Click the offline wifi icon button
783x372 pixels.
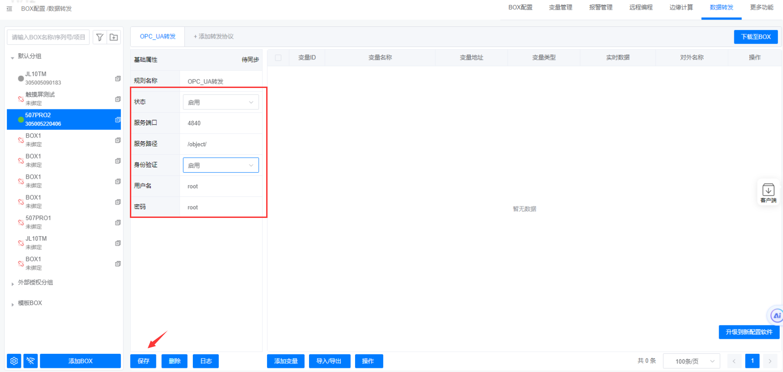[x=31, y=361]
